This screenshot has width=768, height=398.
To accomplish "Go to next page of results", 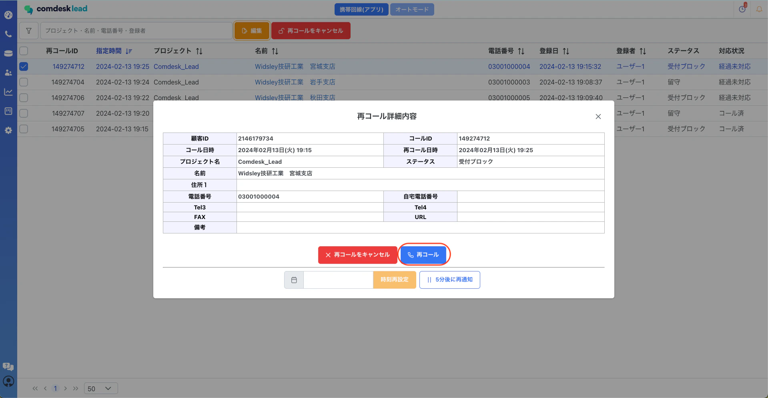I will (x=65, y=388).
